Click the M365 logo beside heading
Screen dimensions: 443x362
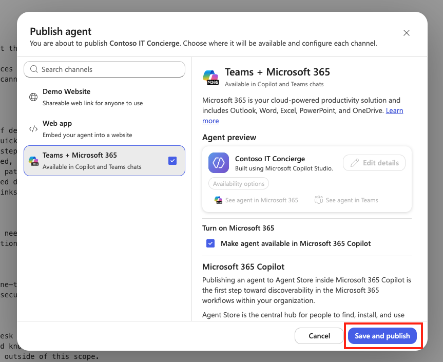pos(211,78)
